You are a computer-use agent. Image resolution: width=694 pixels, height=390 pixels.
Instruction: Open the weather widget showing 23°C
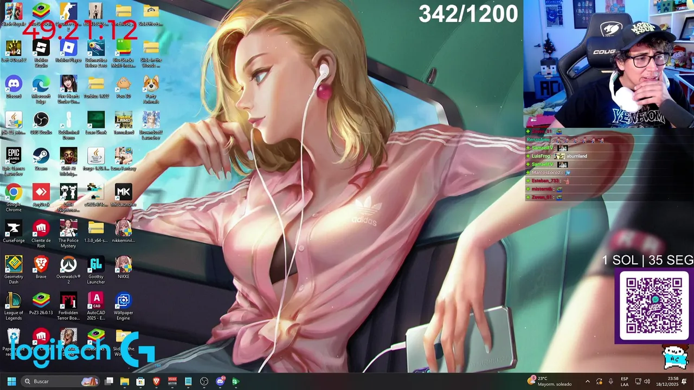click(x=550, y=381)
